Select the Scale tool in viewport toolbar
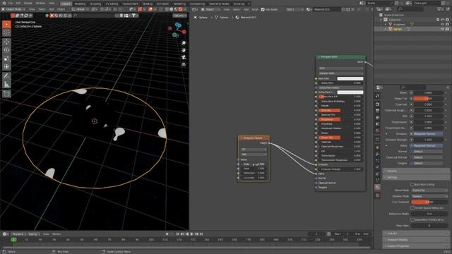The width and height of the screenshot is (452, 254). point(6,59)
